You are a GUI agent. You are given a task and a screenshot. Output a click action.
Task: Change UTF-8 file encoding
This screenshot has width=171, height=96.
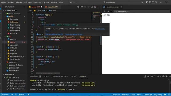coord(133,94)
